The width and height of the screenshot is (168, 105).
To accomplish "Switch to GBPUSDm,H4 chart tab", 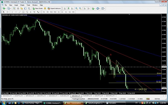I will (30, 96).
